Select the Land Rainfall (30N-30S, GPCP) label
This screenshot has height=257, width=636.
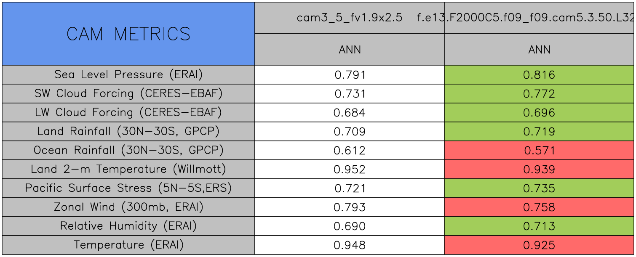click(128, 132)
